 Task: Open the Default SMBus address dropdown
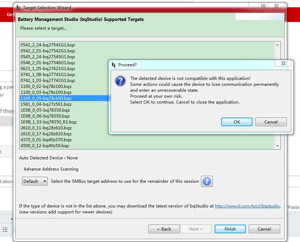tap(35, 181)
